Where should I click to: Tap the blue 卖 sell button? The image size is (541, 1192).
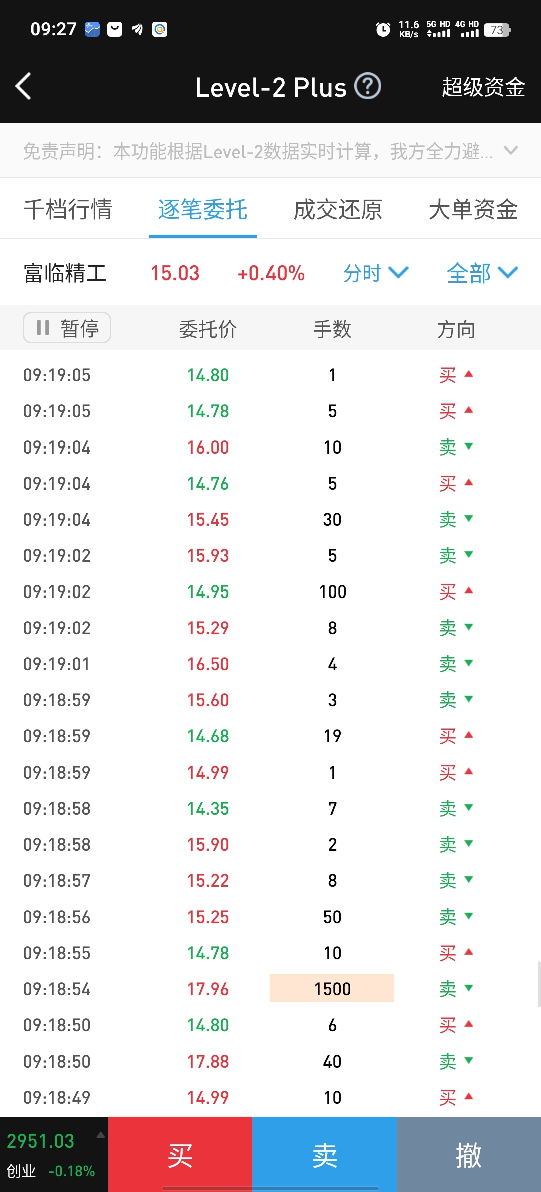pos(325,1154)
